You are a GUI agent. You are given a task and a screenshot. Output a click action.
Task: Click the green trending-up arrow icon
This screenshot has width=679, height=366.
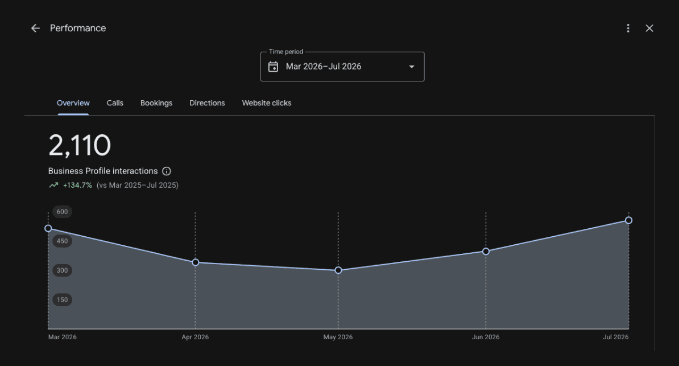[x=53, y=185]
